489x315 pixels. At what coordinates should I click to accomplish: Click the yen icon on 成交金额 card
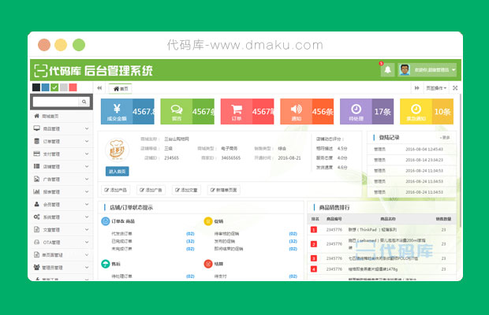(117, 109)
